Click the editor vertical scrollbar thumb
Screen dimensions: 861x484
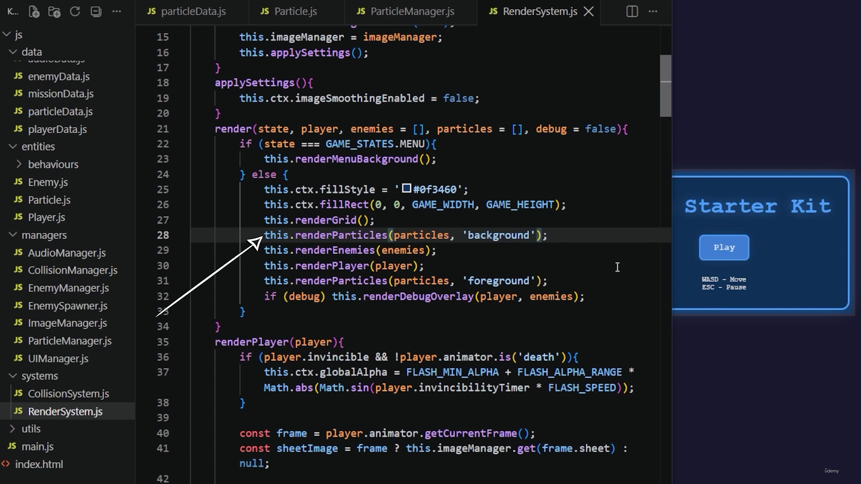[666, 86]
